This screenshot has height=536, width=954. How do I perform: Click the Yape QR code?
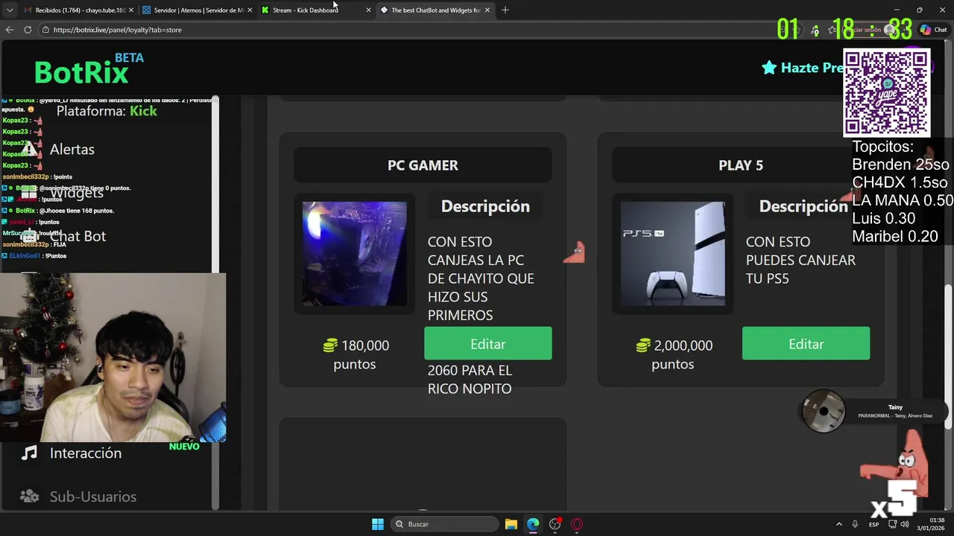coord(886,93)
